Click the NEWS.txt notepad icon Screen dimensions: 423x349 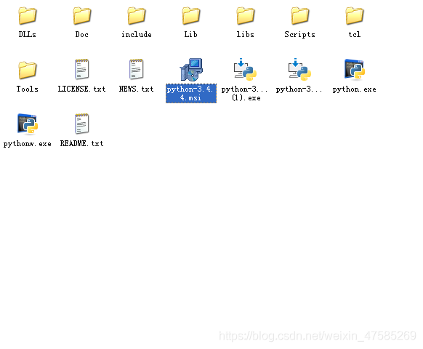tap(136, 69)
